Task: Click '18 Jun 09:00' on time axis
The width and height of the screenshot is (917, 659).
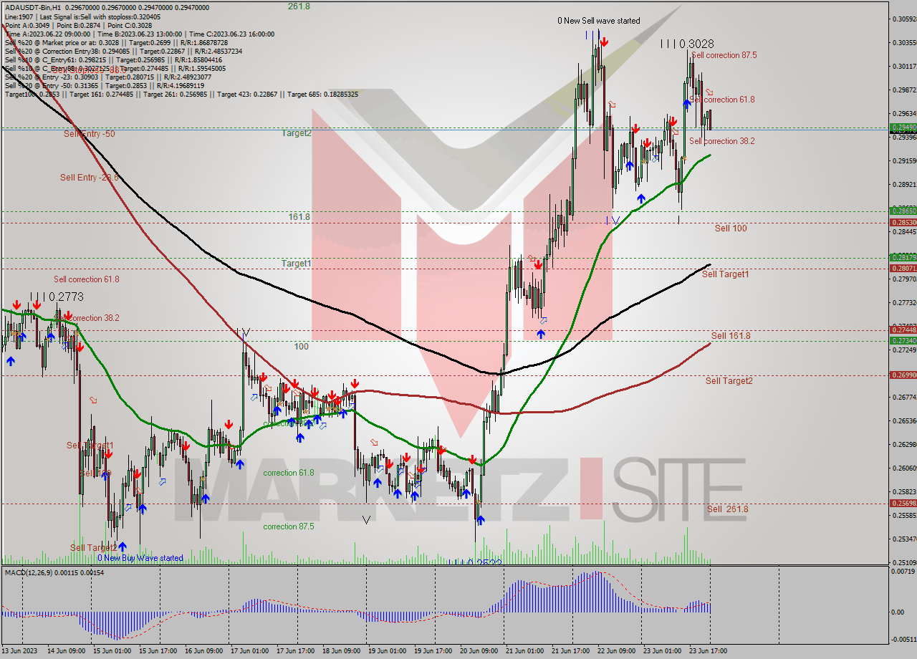Action: pyautogui.click(x=342, y=651)
